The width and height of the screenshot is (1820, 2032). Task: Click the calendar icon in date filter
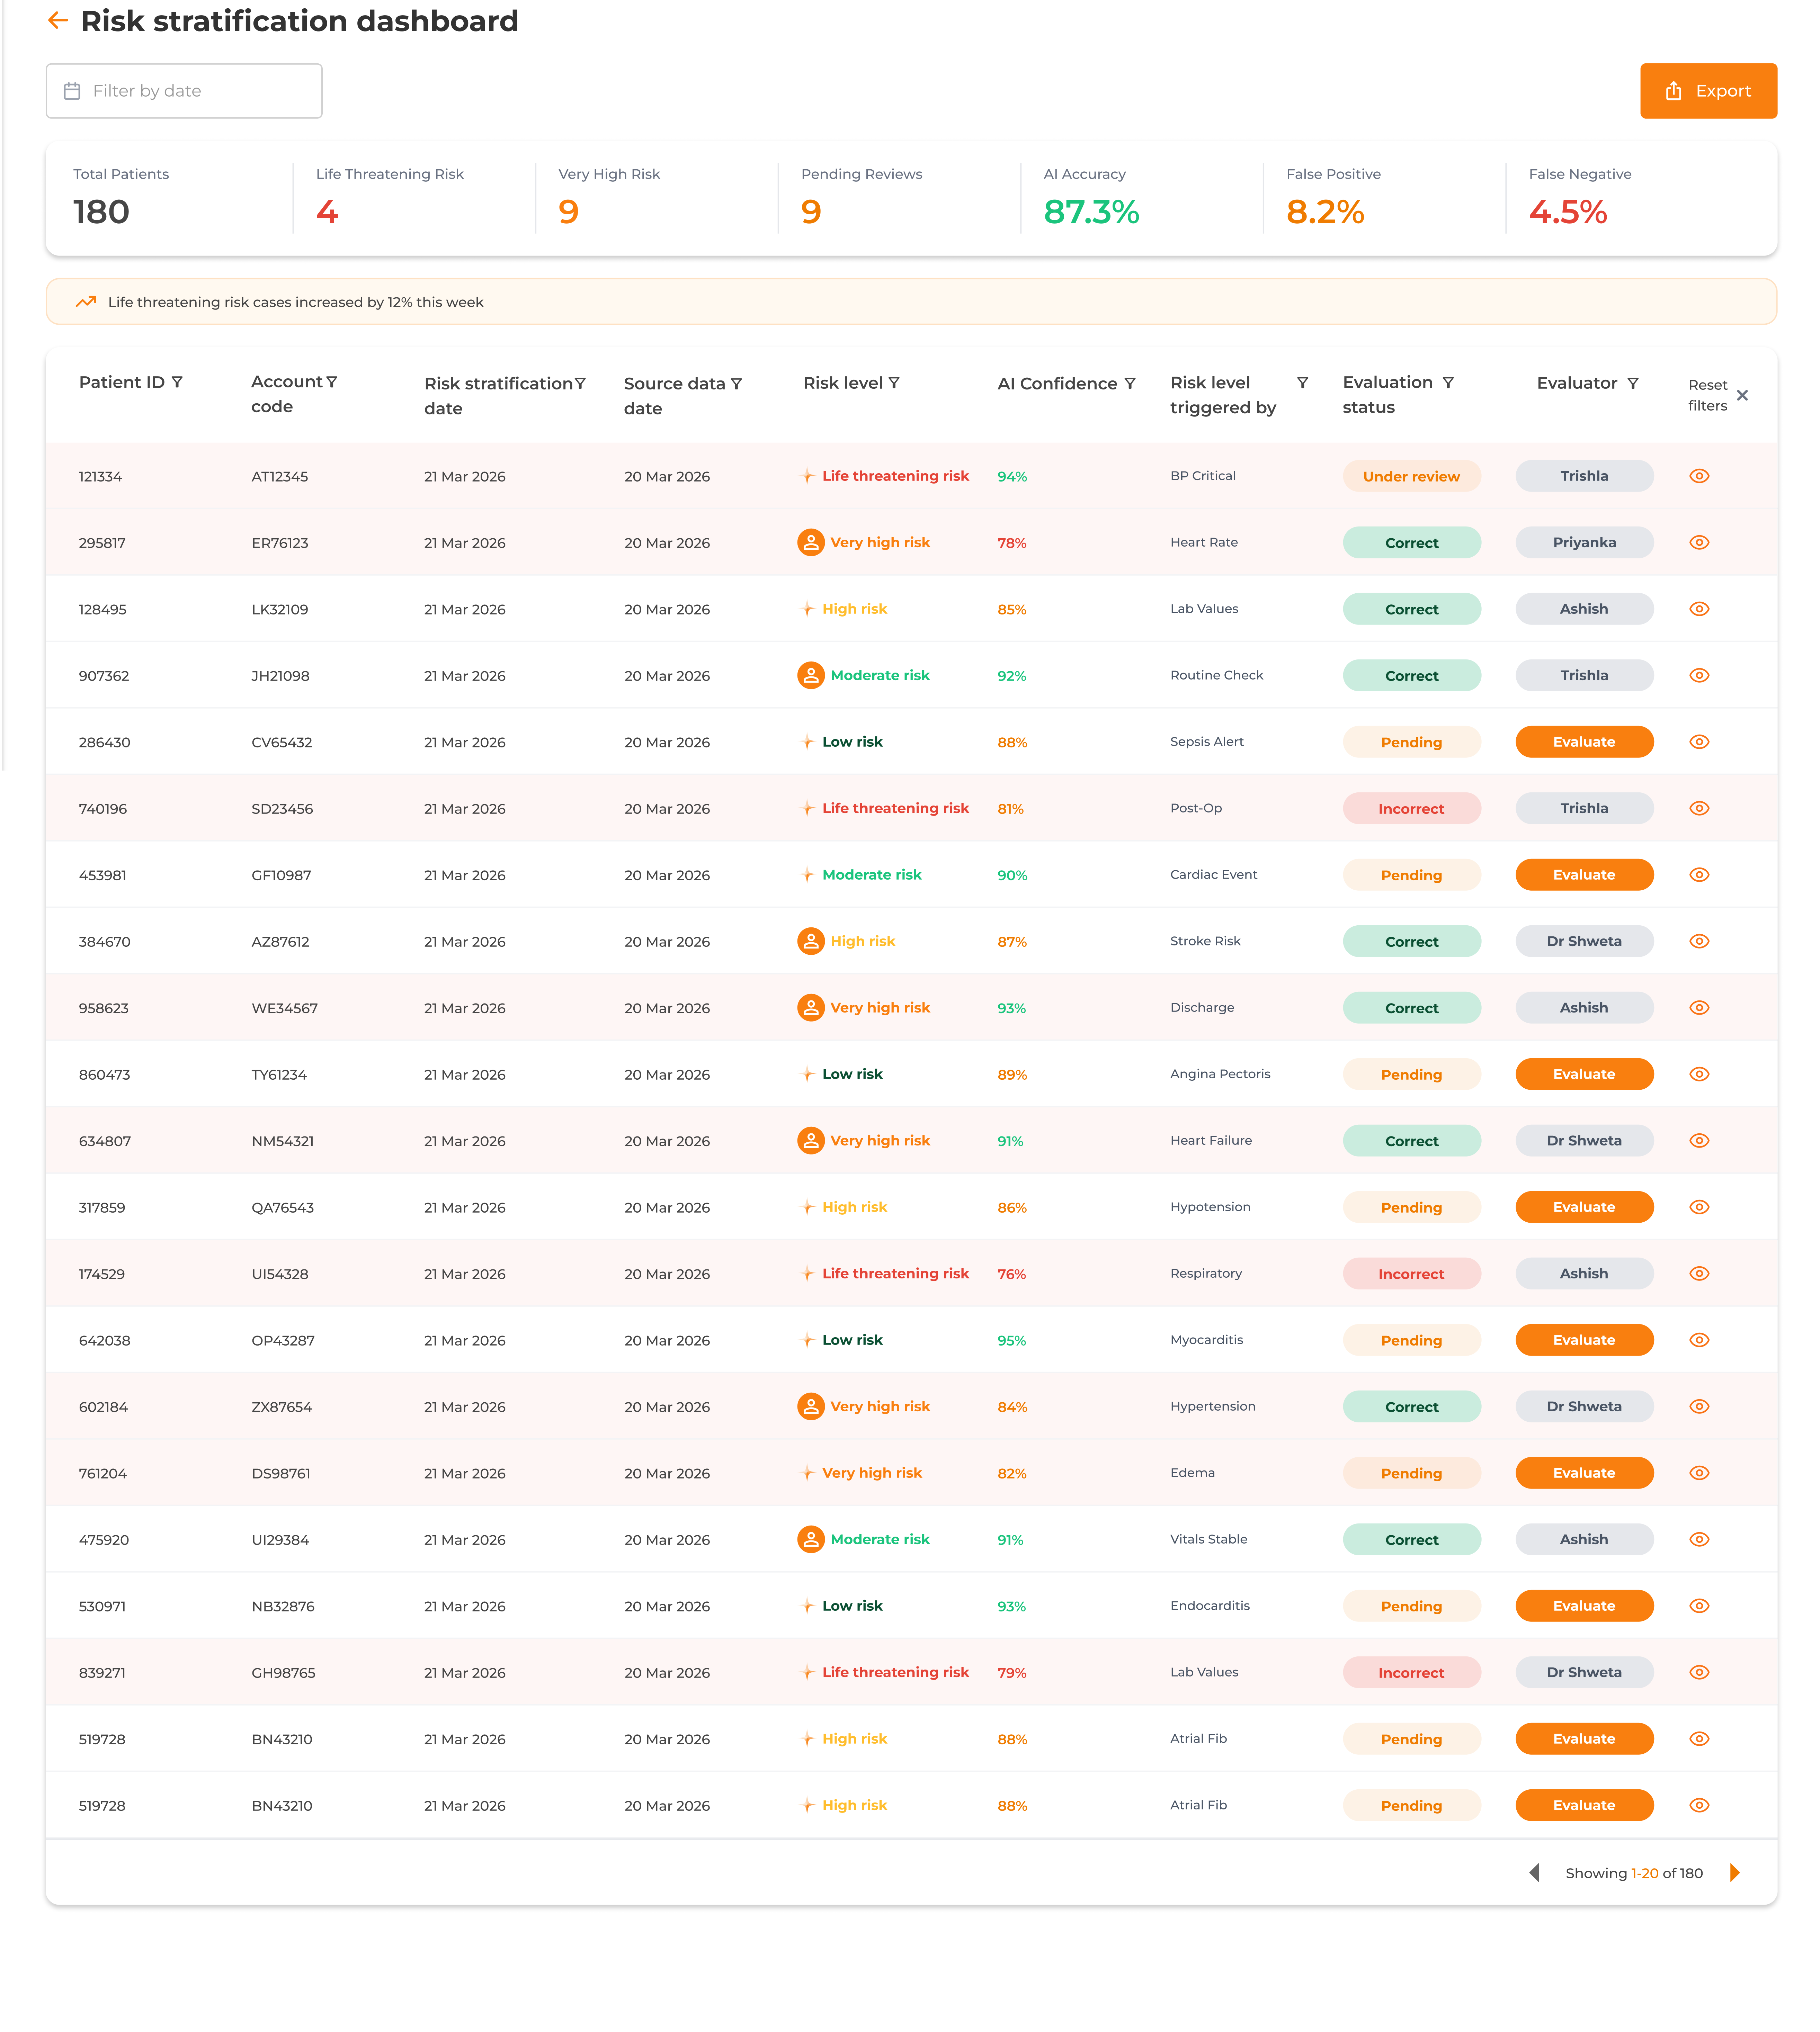coord(72,91)
